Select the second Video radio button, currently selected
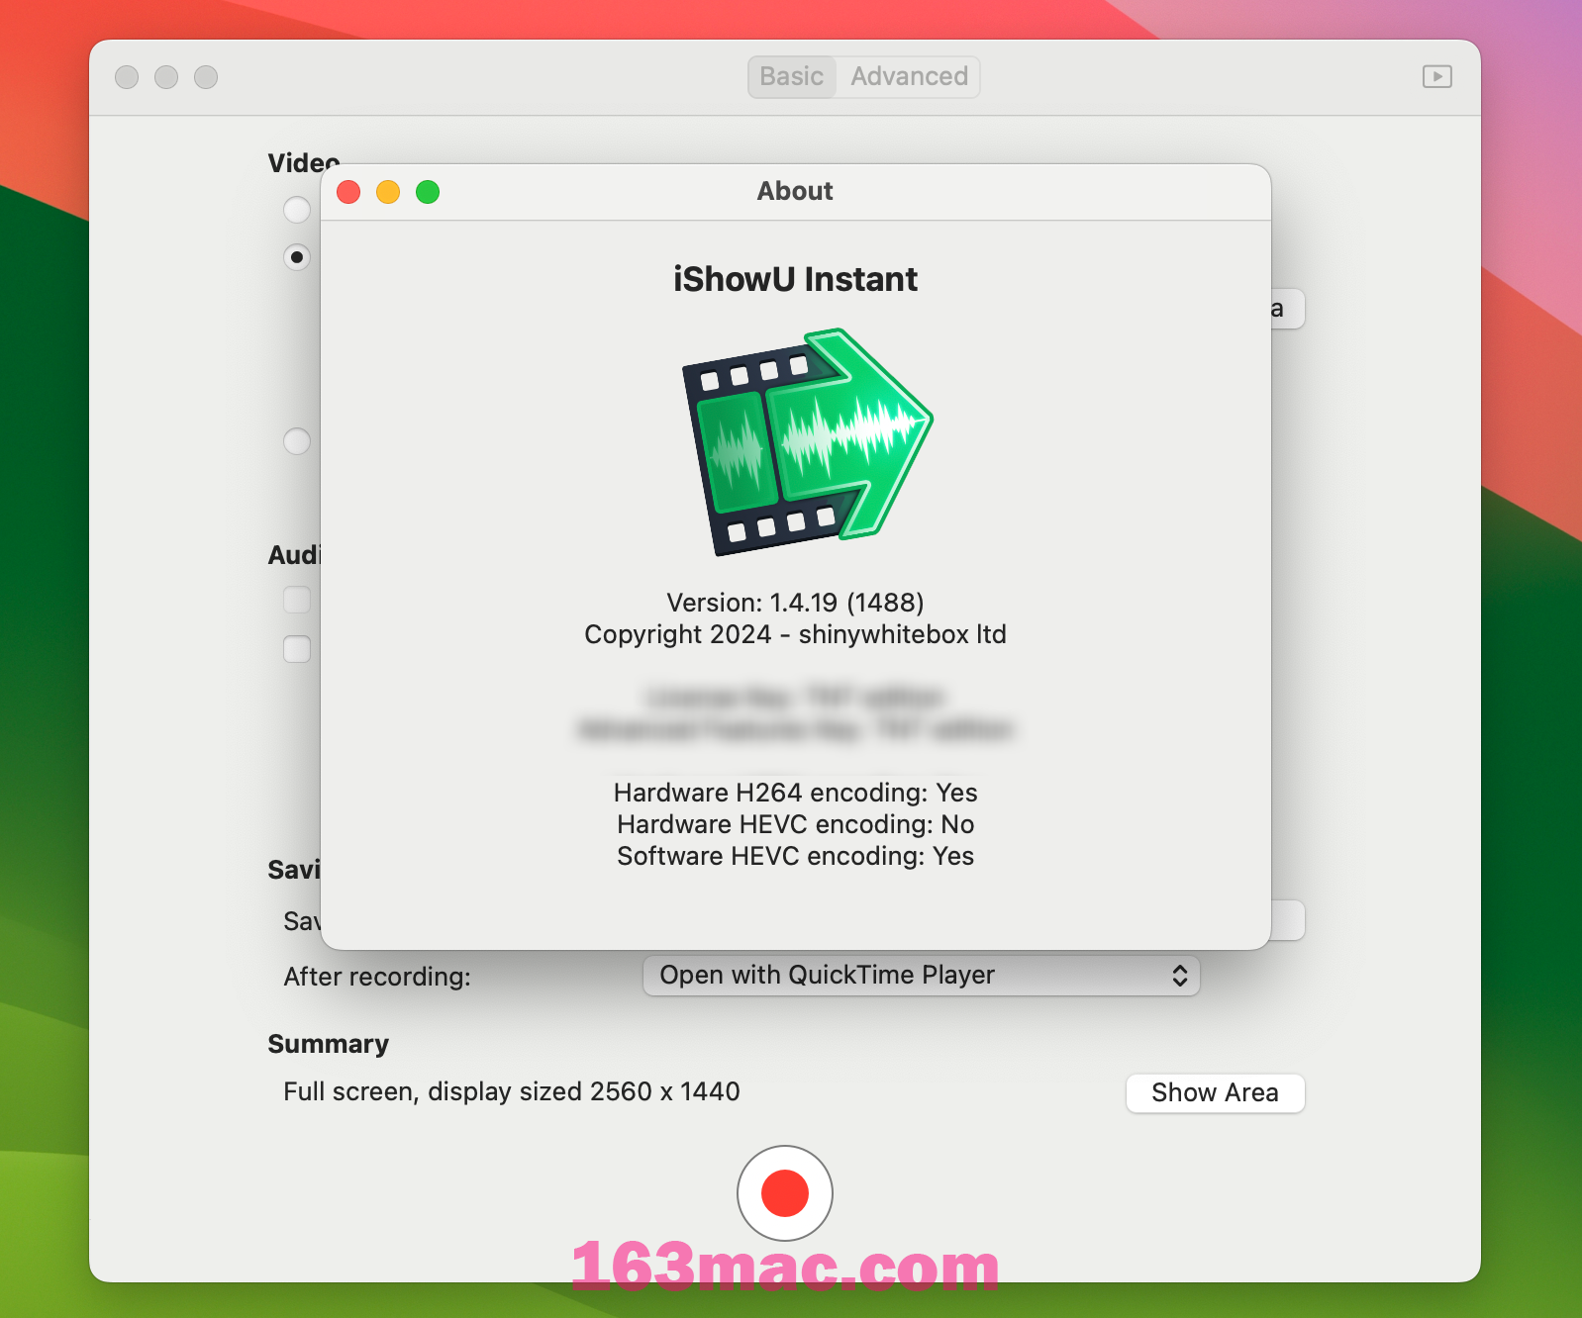The width and height of the screenshot is (1582, 1318). click(297, 257)
